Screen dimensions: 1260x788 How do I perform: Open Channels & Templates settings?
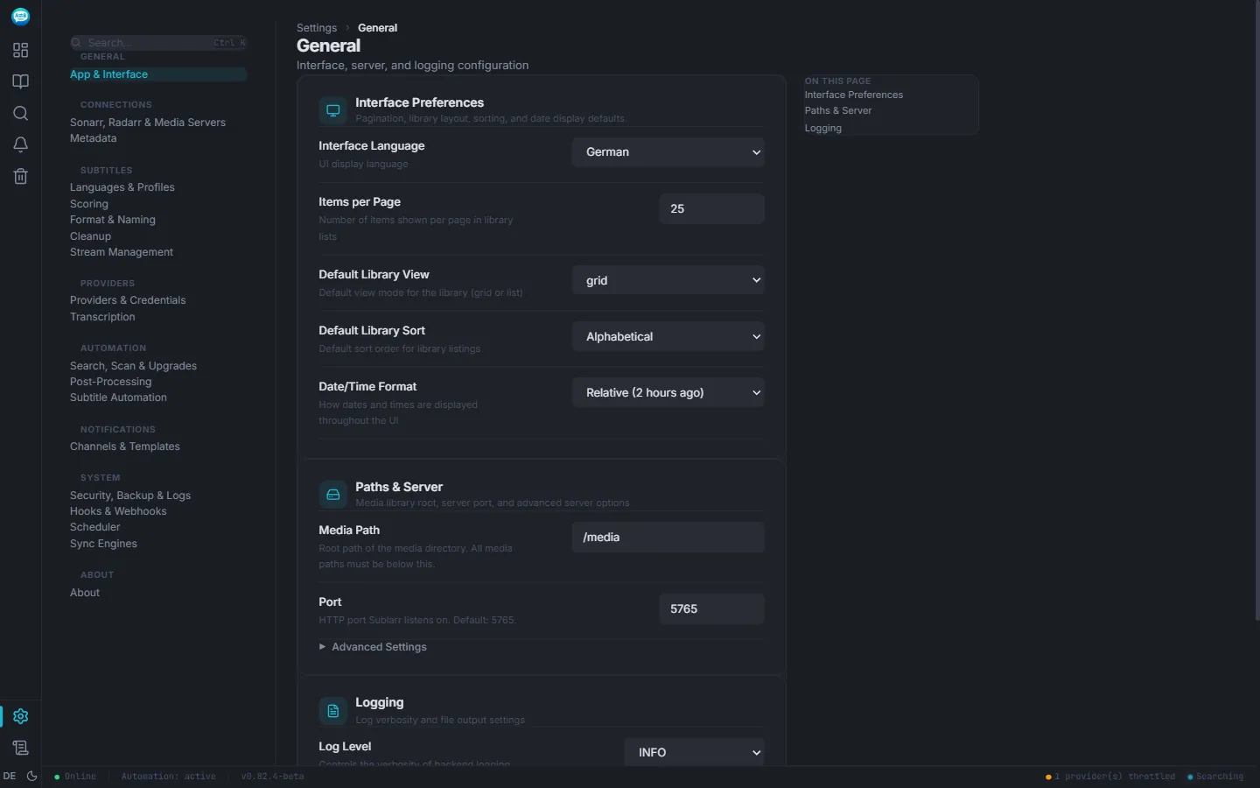125,447
